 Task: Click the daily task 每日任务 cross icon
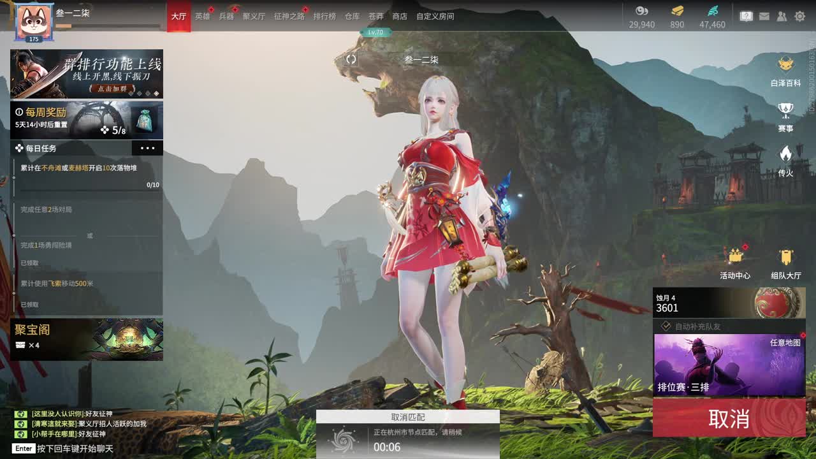19,149
